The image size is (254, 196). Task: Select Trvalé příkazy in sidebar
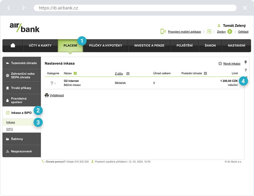pos(21,88)
